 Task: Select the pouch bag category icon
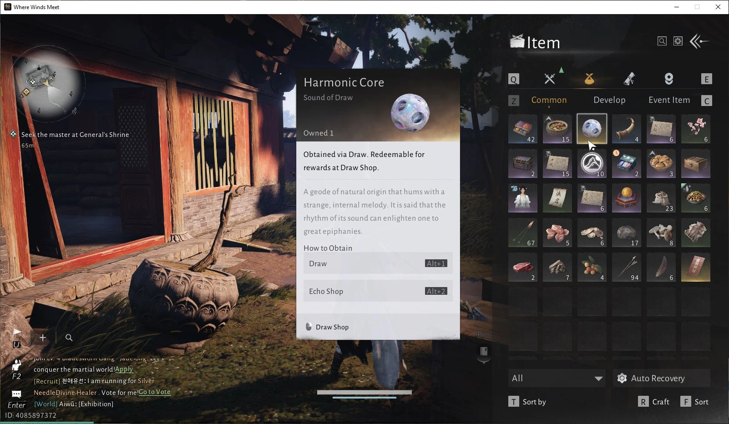click(x=589, y=79)
